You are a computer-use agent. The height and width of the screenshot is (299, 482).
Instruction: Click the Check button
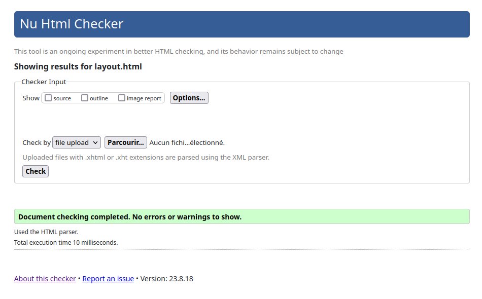[36, 171]
